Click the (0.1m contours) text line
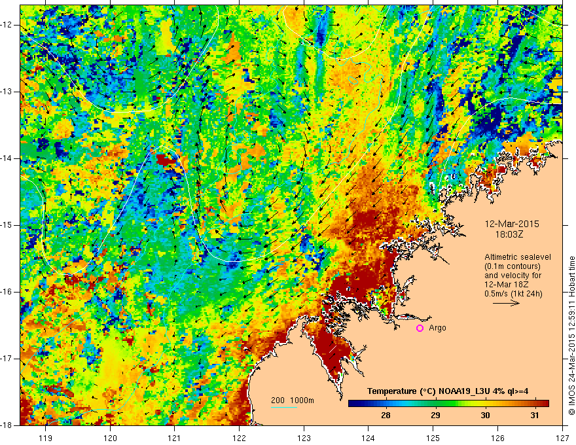Image resolution: width=576 pixels, height=445 pixels. [x=513, y=266]
